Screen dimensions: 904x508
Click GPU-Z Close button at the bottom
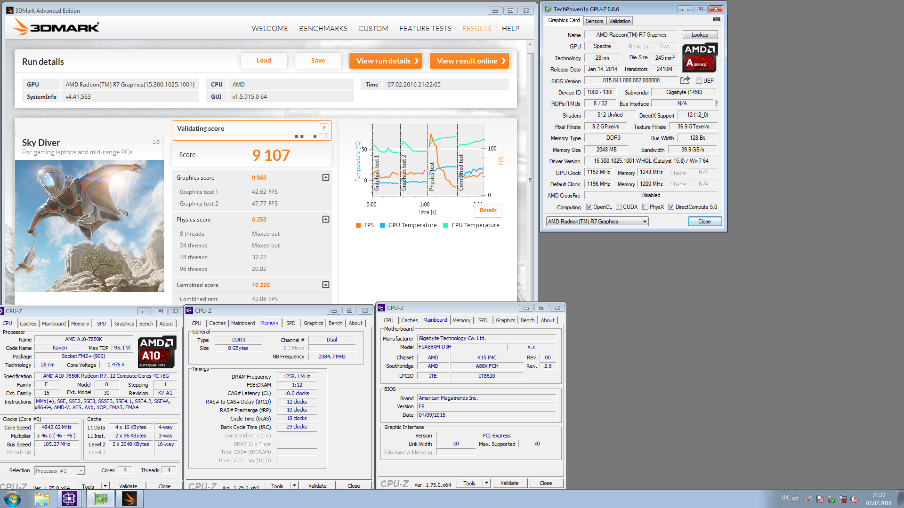[x=704, y=222]
